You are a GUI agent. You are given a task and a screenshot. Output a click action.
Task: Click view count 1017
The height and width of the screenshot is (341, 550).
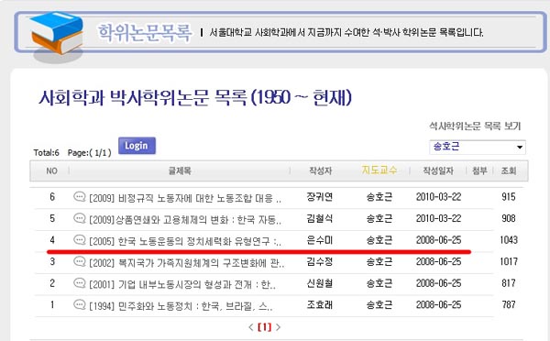click(509, 261)
